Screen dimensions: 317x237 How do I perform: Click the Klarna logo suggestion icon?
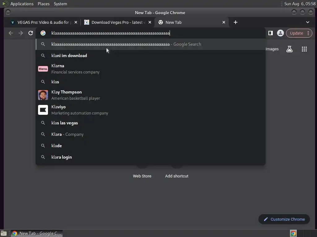[x=43, y=69]
